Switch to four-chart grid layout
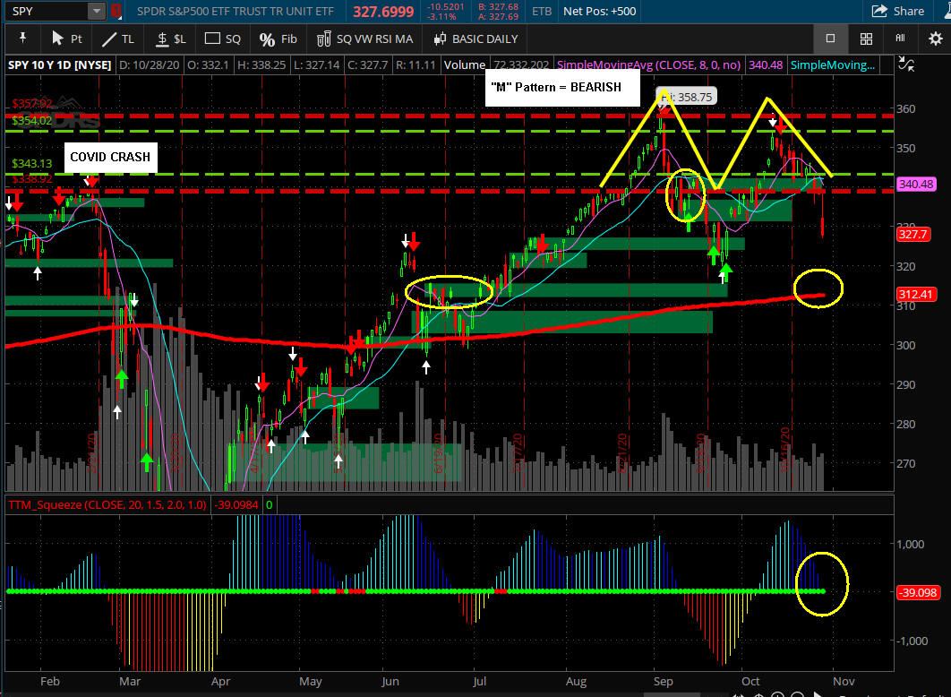The width and height of the screenshot is (951, 697). (866, 39)
